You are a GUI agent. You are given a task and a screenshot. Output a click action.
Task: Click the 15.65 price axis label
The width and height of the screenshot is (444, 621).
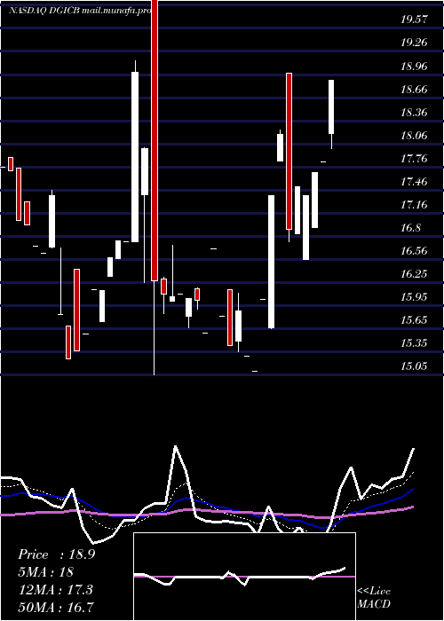(414, 319)
